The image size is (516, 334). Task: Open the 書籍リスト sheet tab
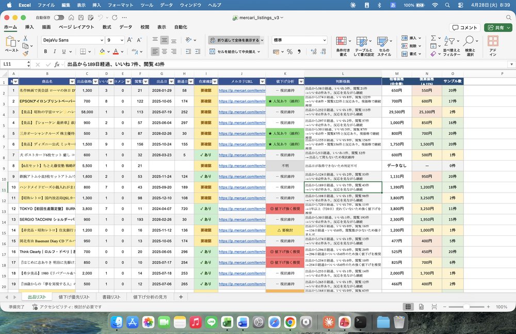point(111,297)
